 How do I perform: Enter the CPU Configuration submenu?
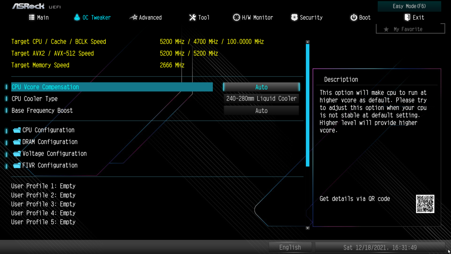coord(48,130)
